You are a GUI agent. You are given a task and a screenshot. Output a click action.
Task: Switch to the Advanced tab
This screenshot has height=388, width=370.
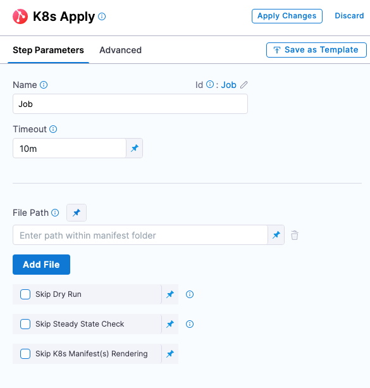120,50
